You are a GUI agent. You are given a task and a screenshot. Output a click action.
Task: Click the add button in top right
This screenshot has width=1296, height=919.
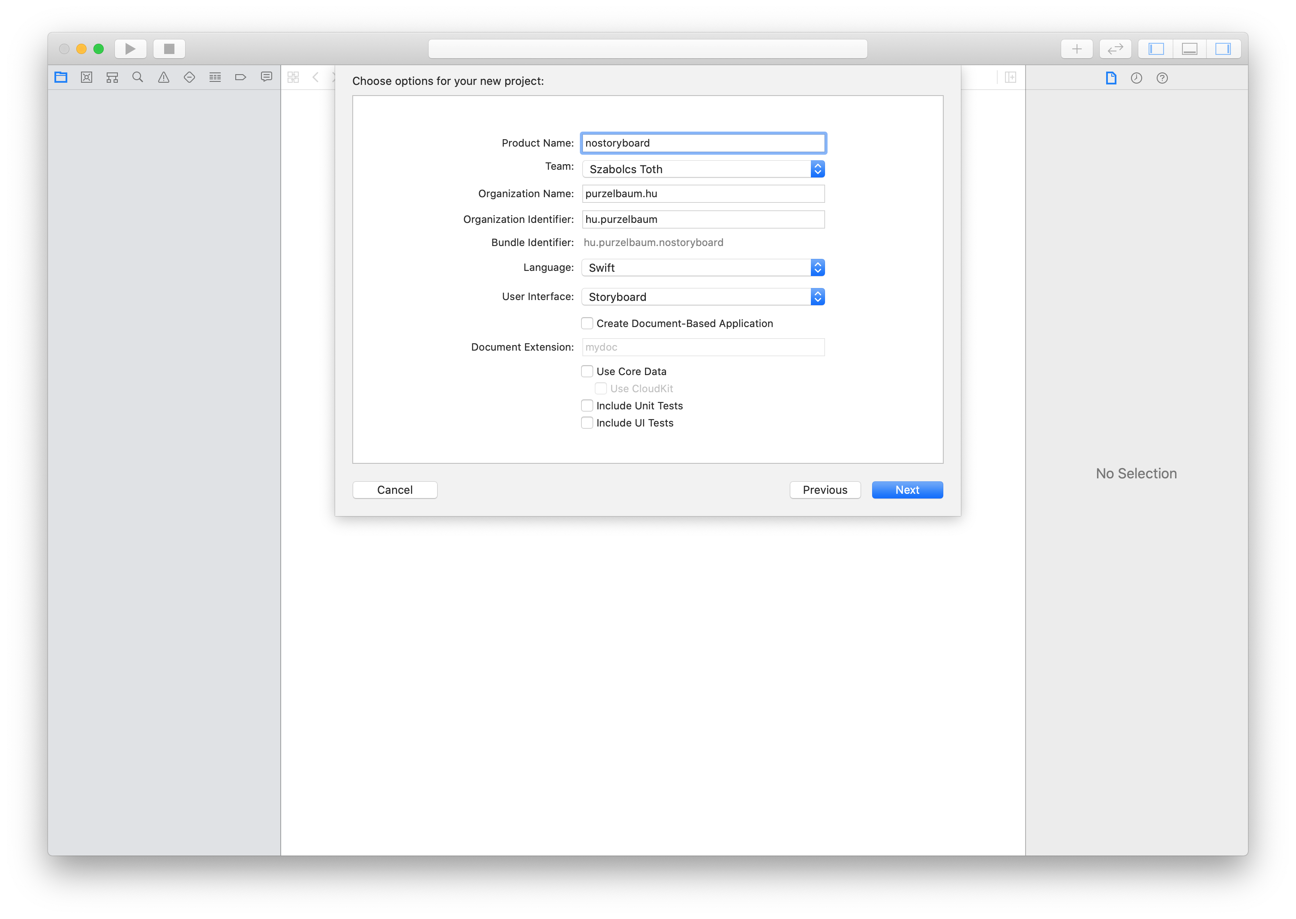click(1076, 48)
